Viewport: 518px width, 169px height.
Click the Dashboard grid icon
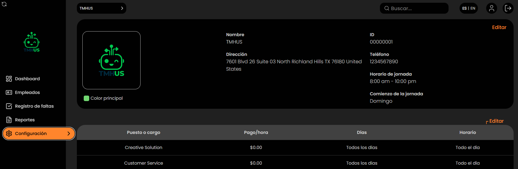(9, 79)
